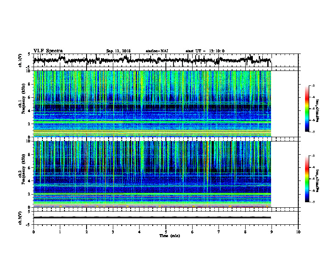Click the "-3" label on ch.1 color bar

(313, 85)
